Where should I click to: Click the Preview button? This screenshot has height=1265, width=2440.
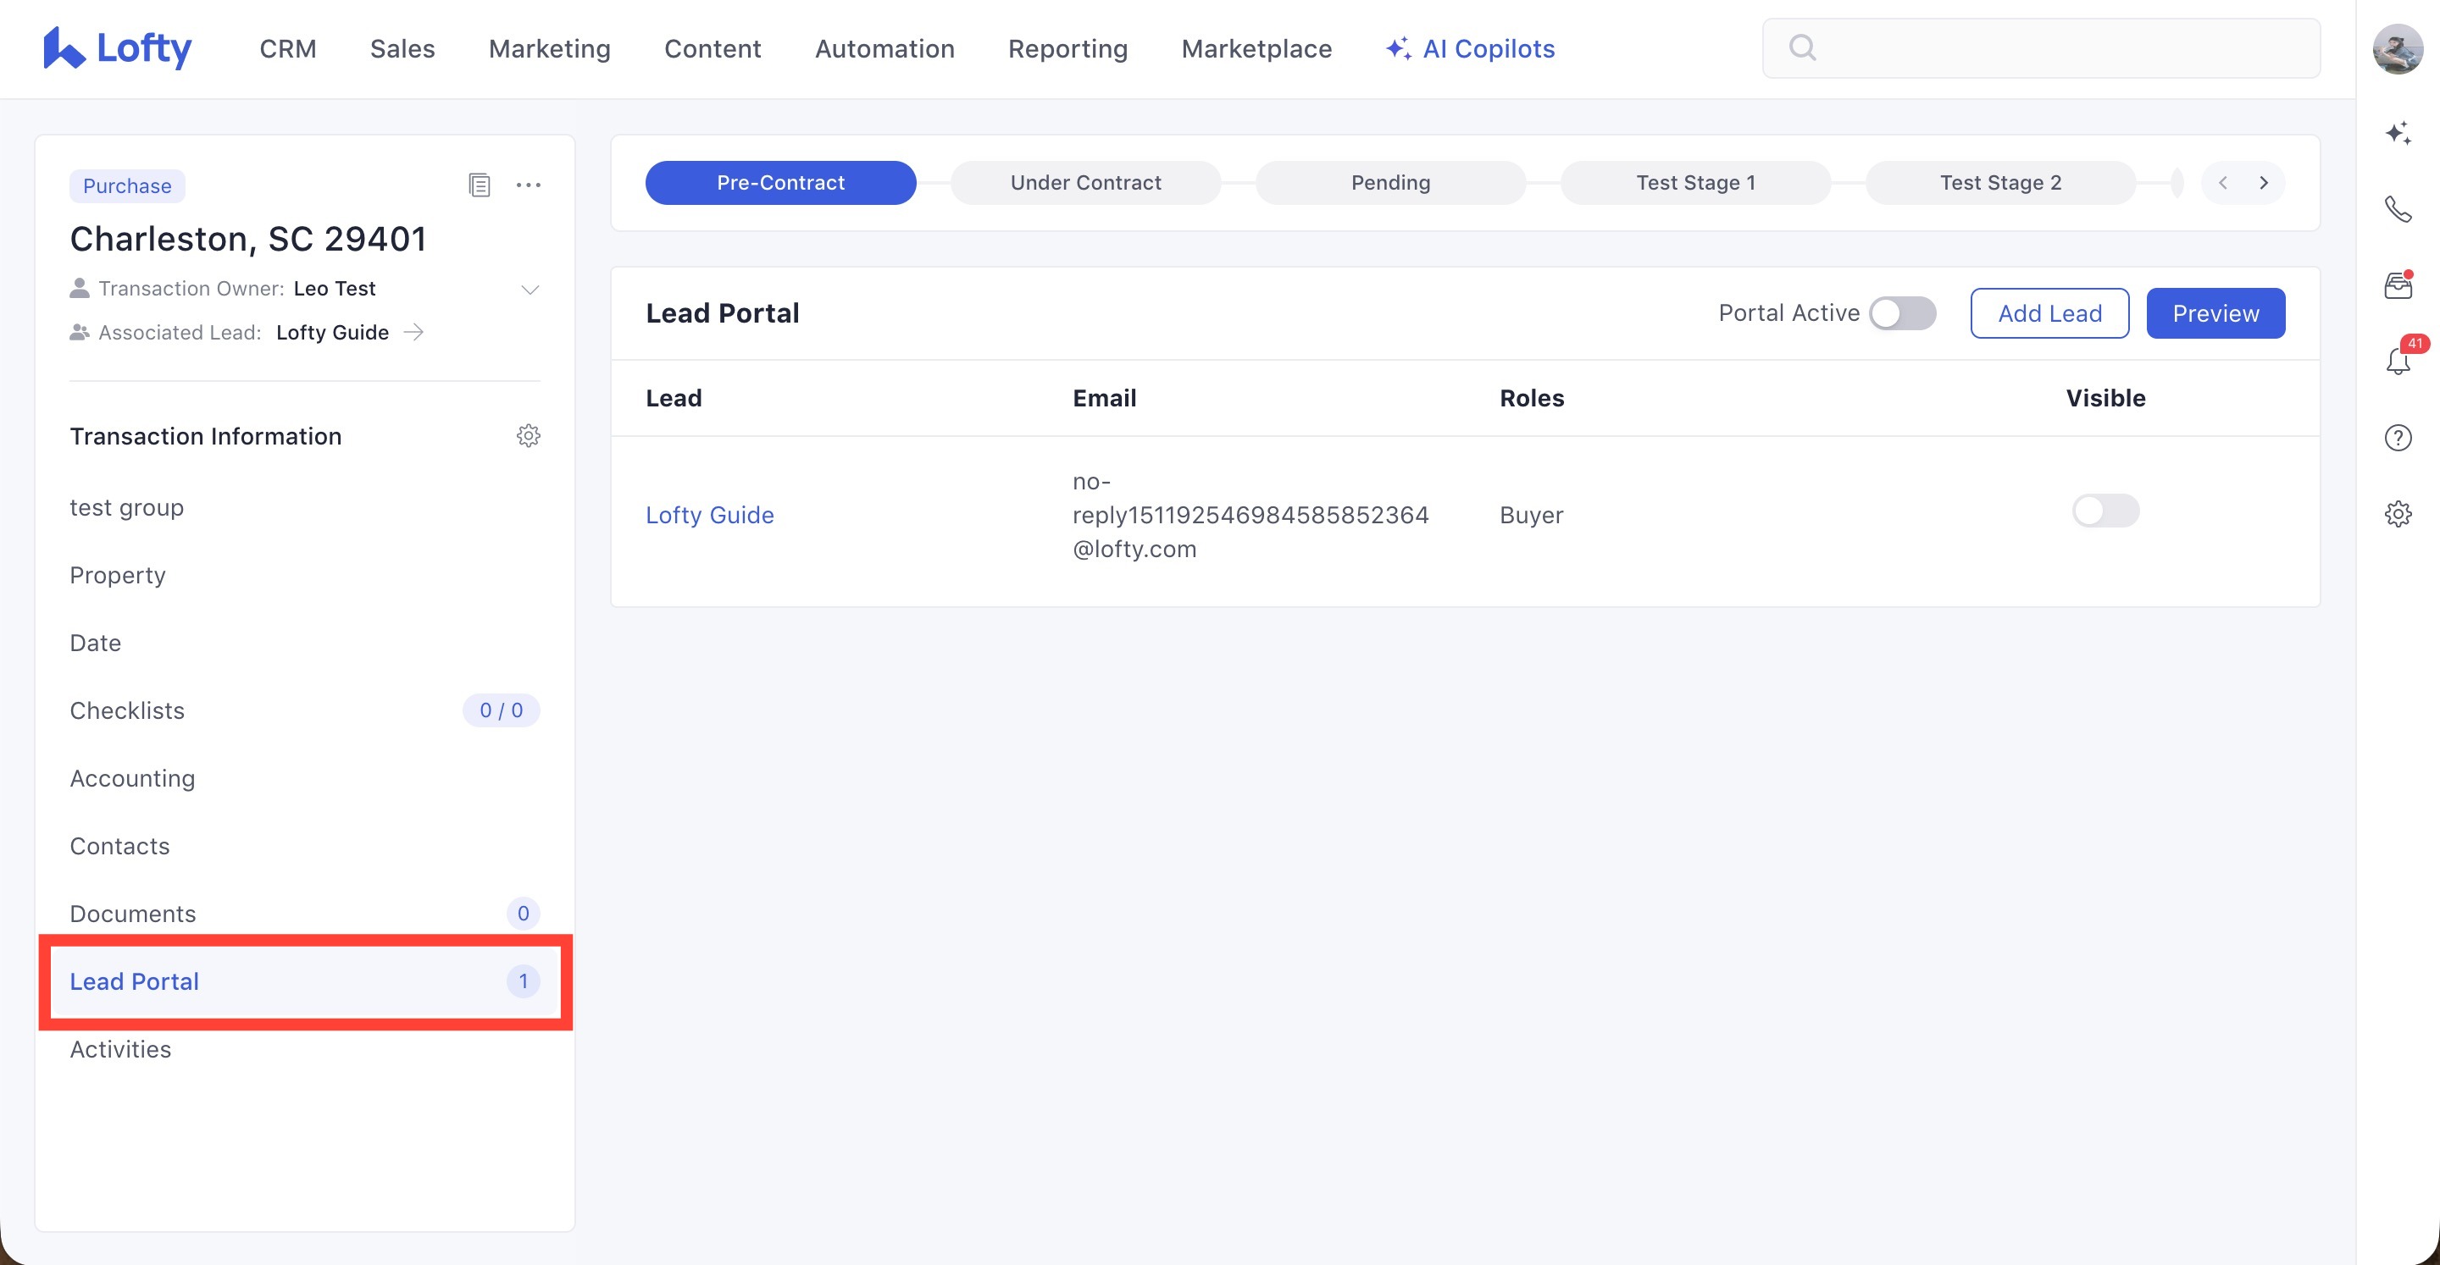[x=2215, y=313]
